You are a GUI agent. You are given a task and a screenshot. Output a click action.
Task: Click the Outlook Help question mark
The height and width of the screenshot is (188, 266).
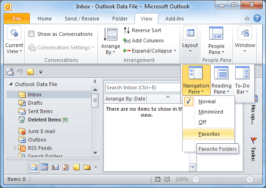pyautogui.click(x=257, y=18)
